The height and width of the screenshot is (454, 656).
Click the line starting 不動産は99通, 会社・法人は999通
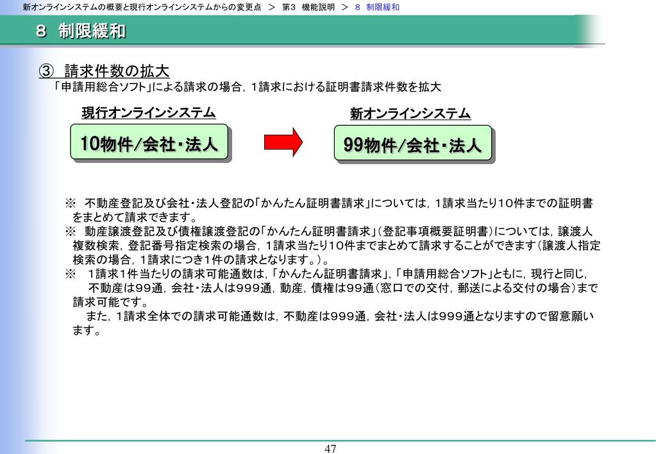pos(343,288)
